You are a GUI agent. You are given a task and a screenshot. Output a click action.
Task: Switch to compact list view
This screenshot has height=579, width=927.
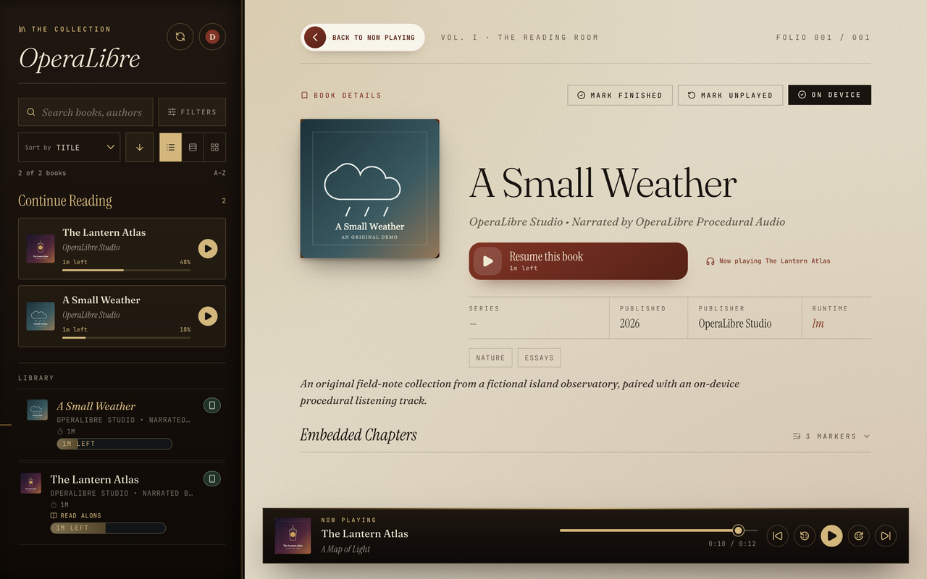pyautogui.click(x=171, y=147)
